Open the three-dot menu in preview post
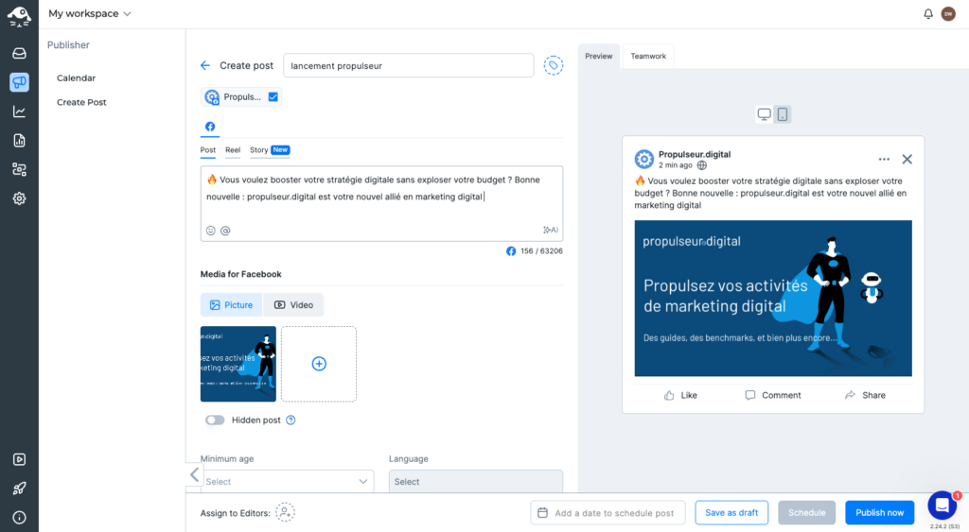 [x=885, y=160]
